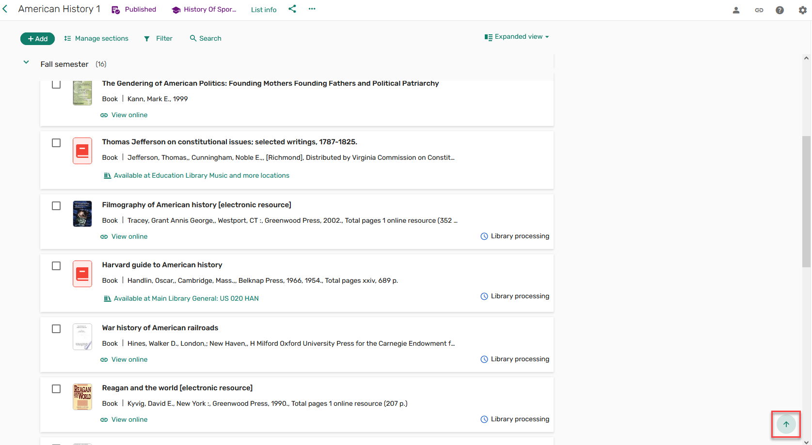Select the Harvard guide to American history checkbox
The height and width of the screenshot is (445, 812).
[56, 266]
